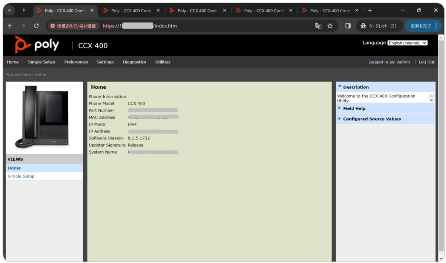
Task: Click the browser forward arrow
Action: coord(23,26)
